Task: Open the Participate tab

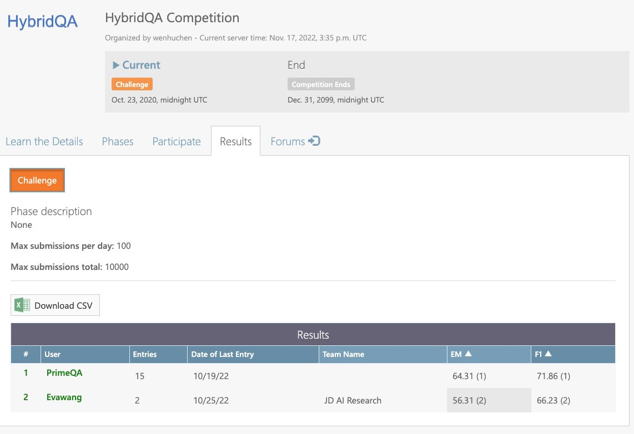Action: coord(177,141)
